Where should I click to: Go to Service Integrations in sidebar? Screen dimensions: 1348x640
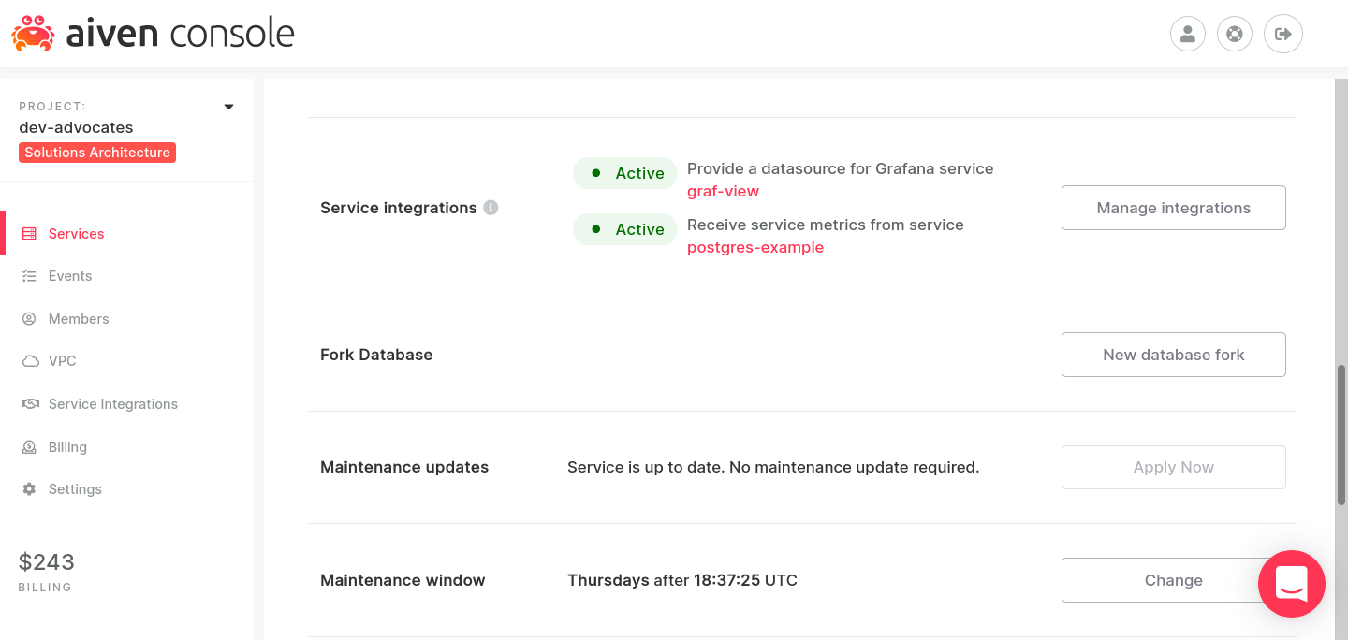point(113,403)
